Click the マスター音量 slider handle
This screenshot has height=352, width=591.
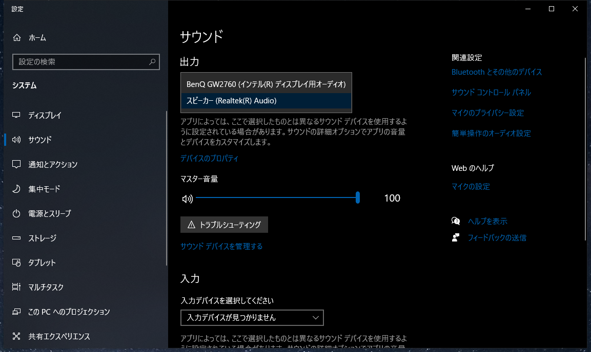pos(358,198)
